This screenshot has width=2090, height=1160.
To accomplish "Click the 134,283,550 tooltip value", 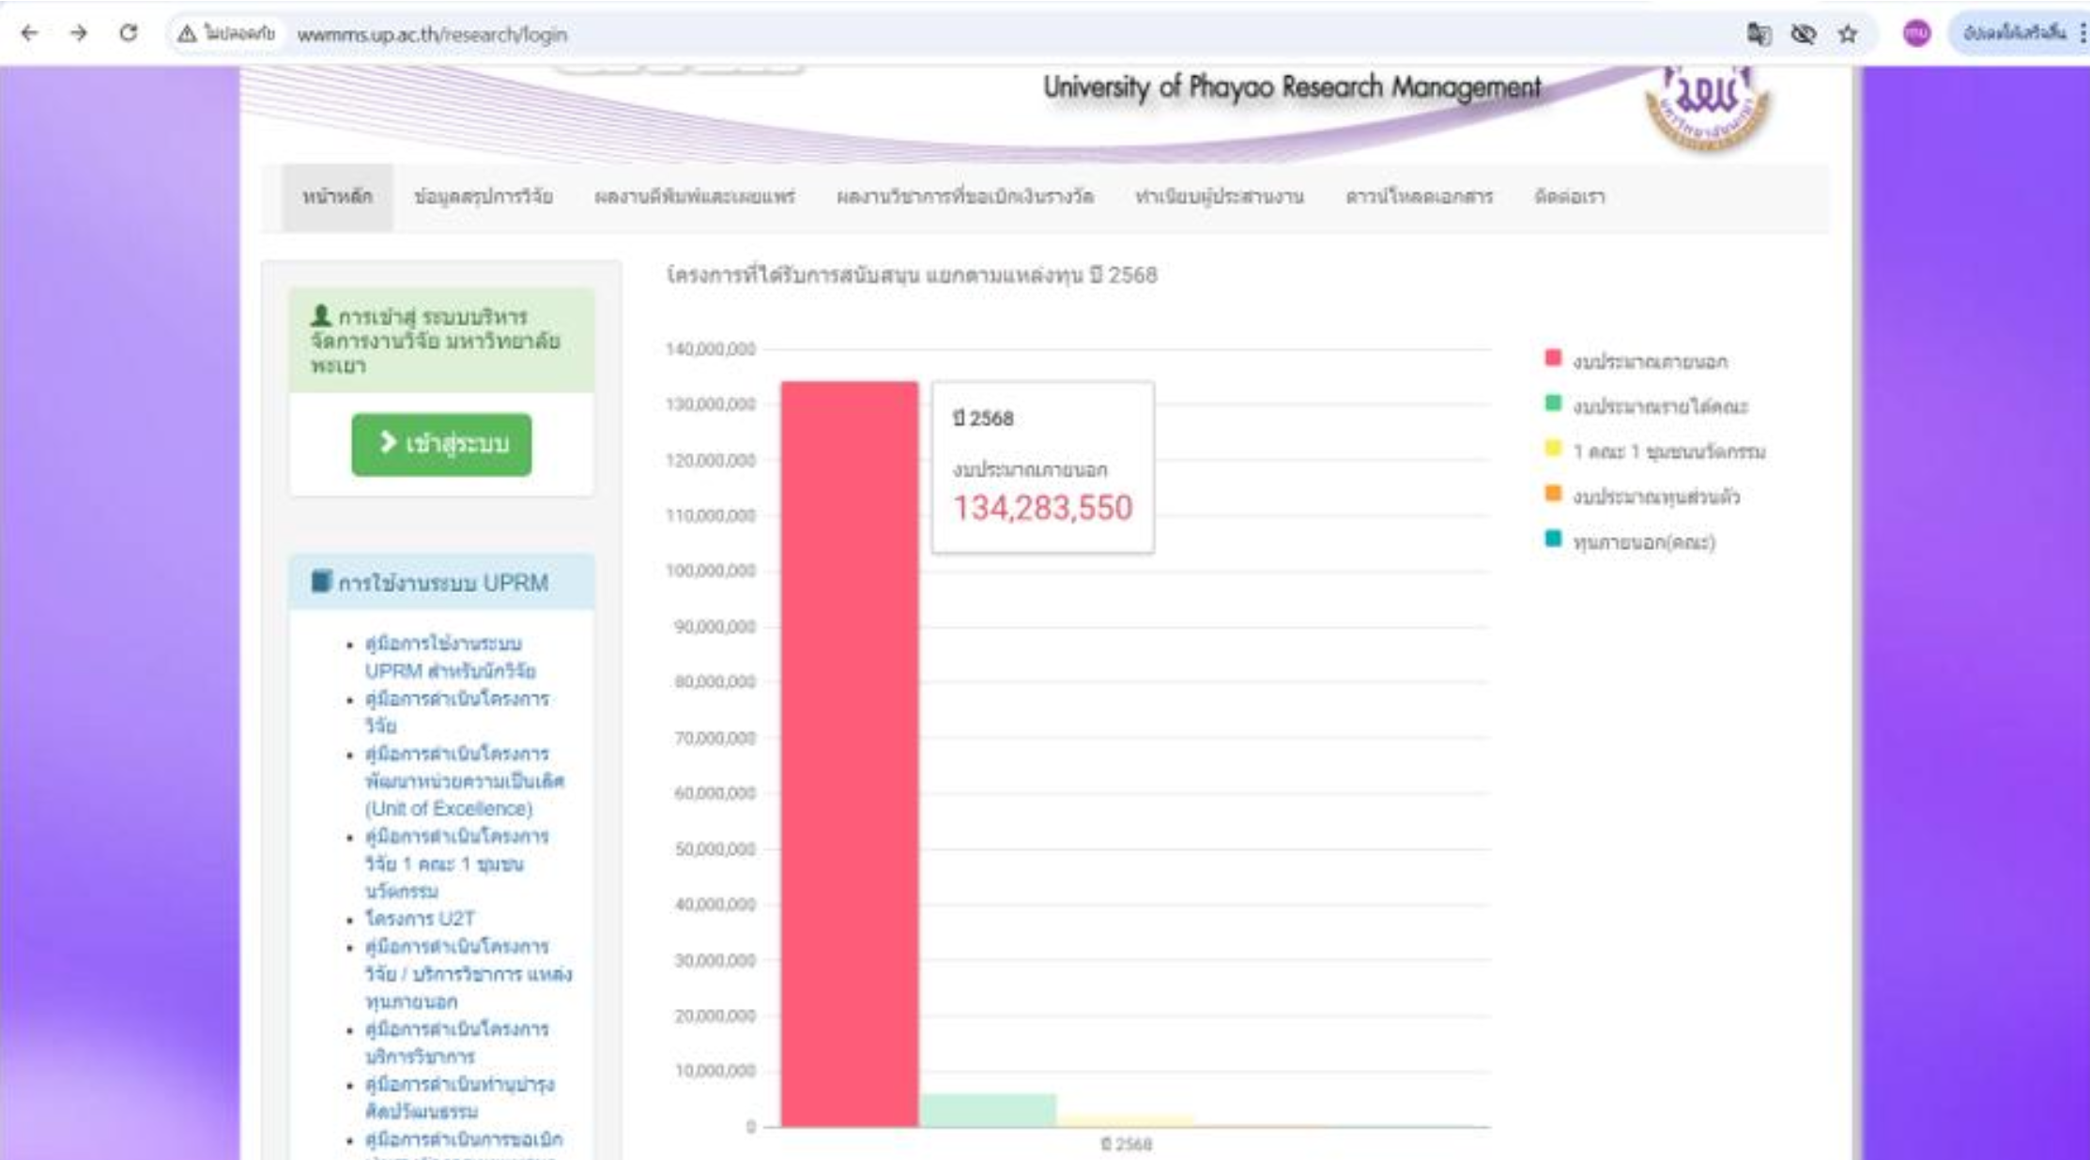I will [x=1042, y=508].
